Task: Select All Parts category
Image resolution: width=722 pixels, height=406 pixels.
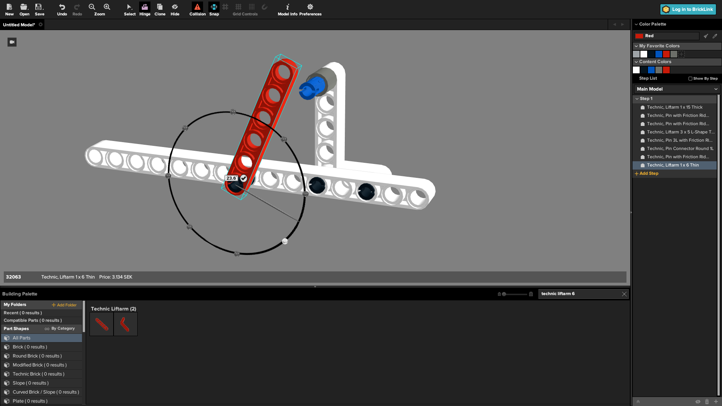Action: (x=21, y=338)
